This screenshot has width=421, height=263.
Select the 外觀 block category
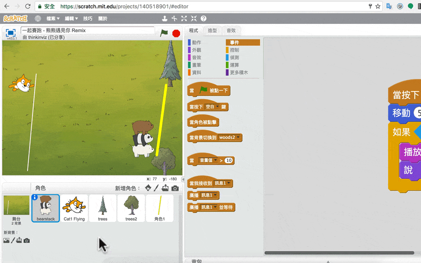196,50
